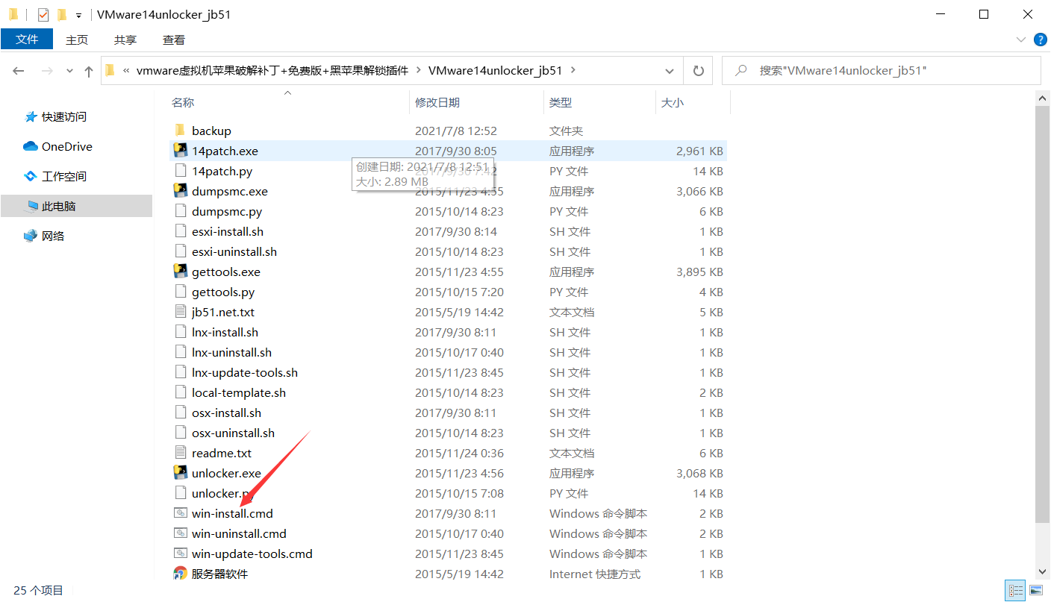Select the file lnx-uninstall.sh

click(231, 352)
